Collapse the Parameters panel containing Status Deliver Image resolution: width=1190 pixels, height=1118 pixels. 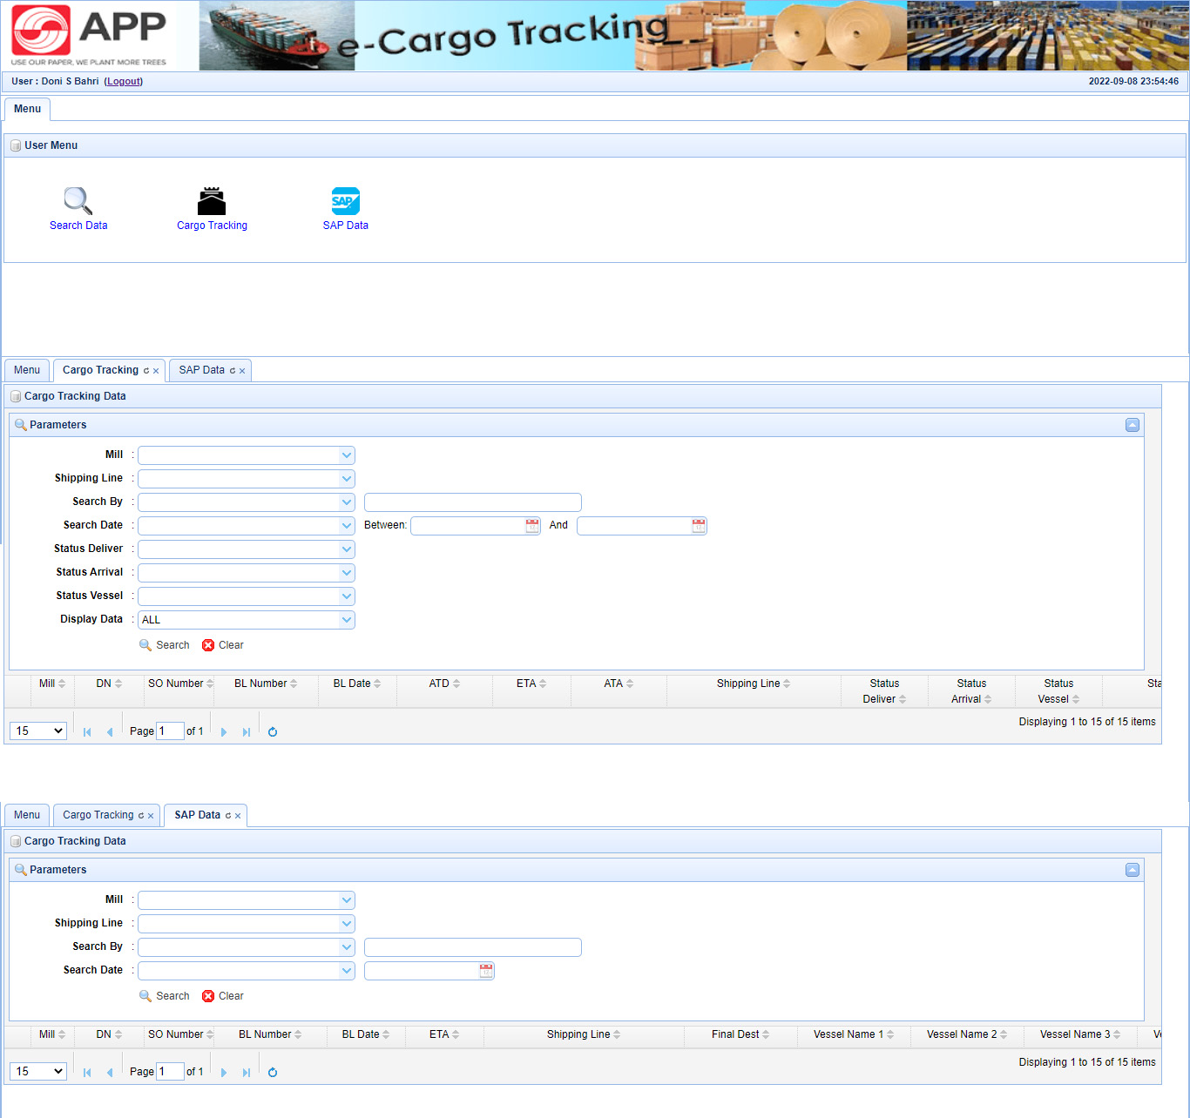tap(1132, 425)
